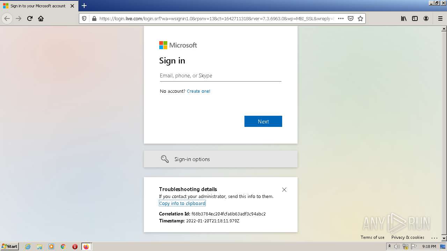Open Privacy & cookies link
Image resolution: width=447 pixels, height=251 pixels.
(408, 237)
